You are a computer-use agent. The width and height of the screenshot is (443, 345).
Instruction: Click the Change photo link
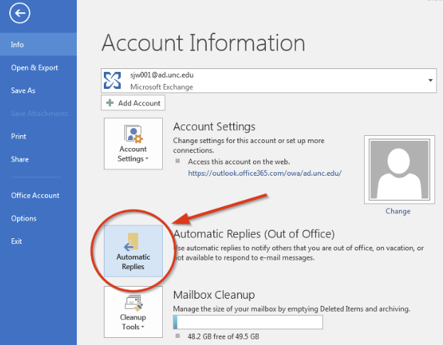(x=397, y=211)
